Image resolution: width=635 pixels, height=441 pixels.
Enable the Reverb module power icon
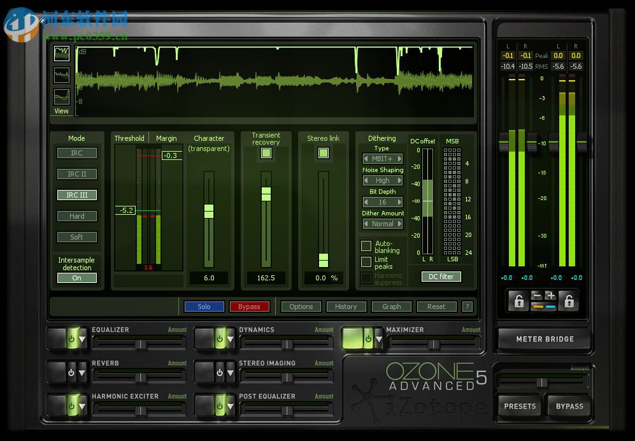(72, 372)
